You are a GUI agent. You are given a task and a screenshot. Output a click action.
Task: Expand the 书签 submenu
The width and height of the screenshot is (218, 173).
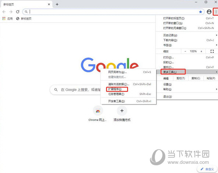[187, 45]
